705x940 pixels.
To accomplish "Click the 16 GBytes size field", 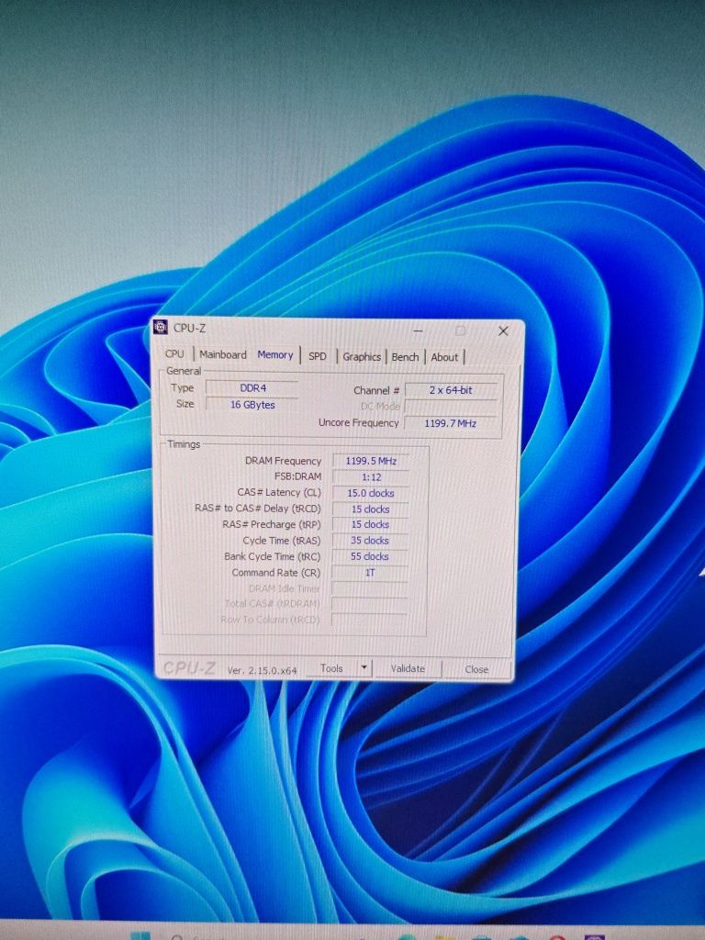I will (x=252, y=405).
